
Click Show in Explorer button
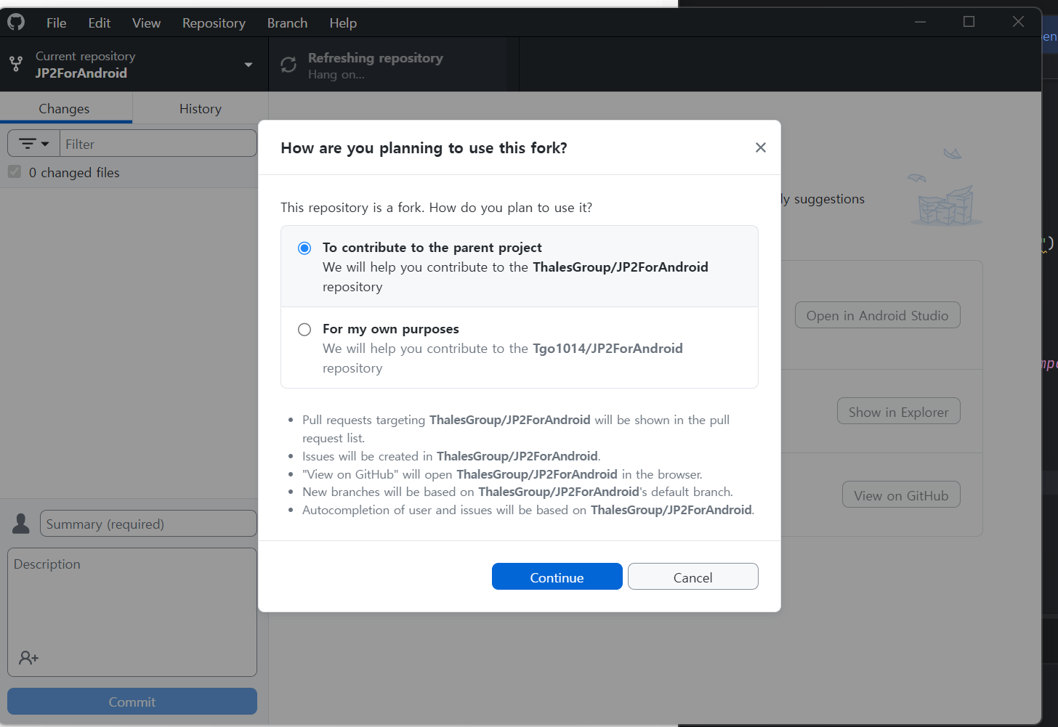(x=899, y=411)
